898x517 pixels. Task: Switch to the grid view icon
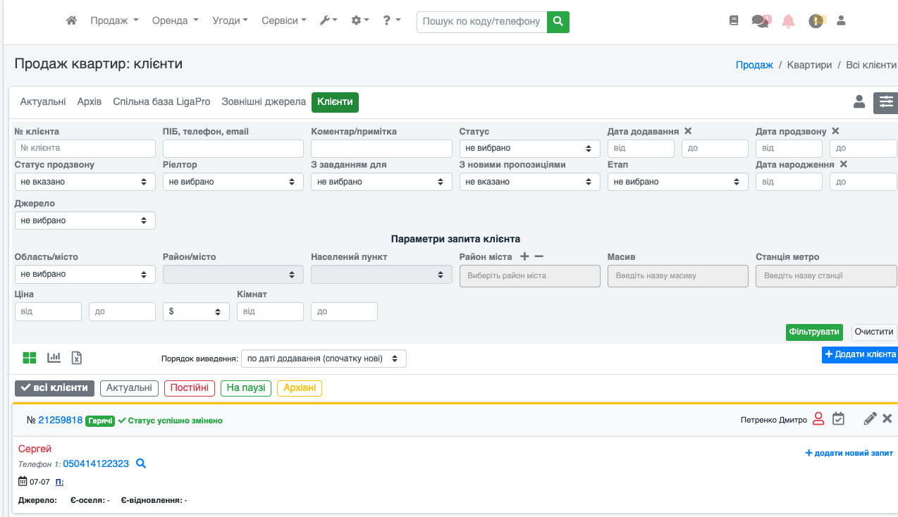[x=29, y=358]
